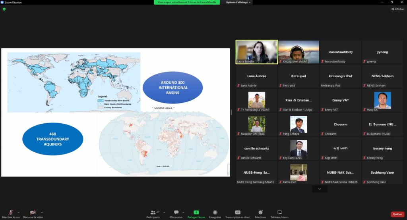407x220 pixels.
Task: Open Tableaux blancs whiteboards
Action: pos(279,213)
